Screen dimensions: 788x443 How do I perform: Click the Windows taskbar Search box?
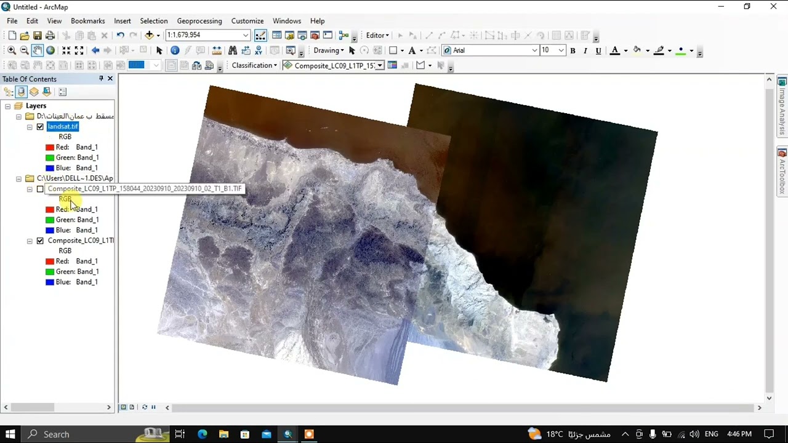pyautogui.click(x=95, y=434)
